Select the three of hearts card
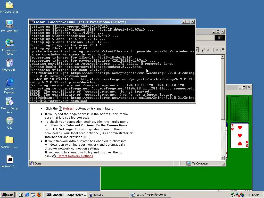Screen dimensions: 264x198 coord(240,135)
